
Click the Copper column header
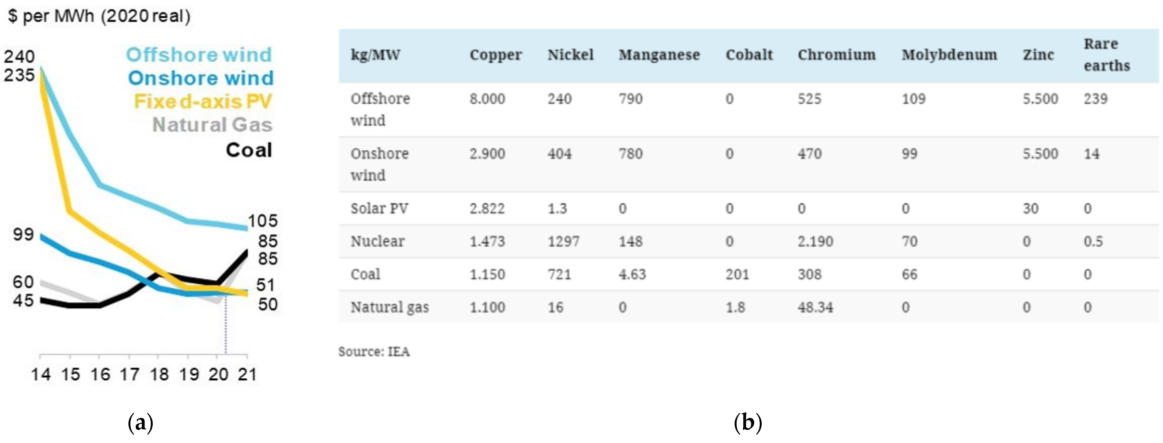coord(495,55)
